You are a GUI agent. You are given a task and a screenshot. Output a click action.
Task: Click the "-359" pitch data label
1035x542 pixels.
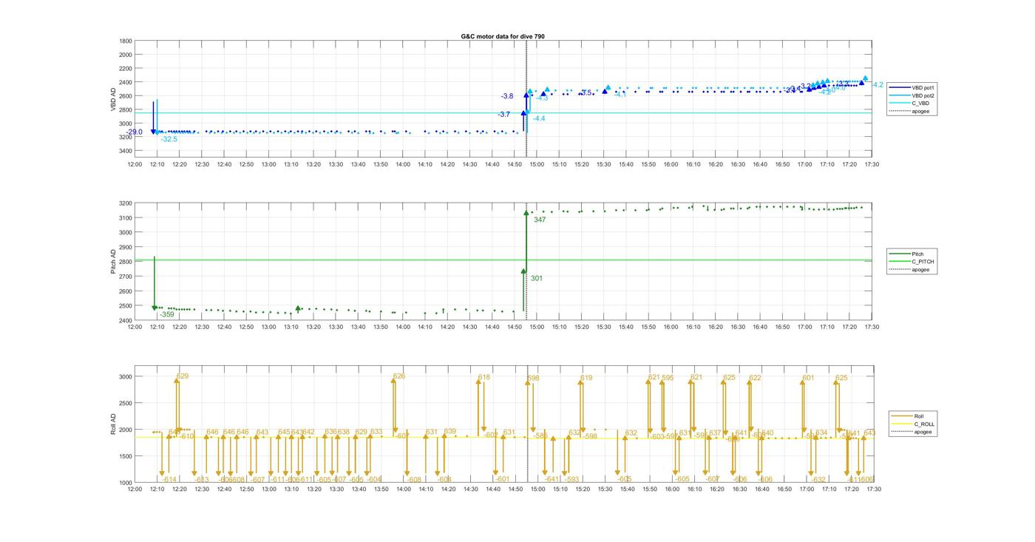pos(167,314)
